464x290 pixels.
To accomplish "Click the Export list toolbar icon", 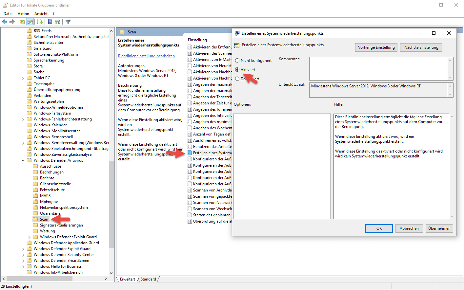I will point(40,22).
